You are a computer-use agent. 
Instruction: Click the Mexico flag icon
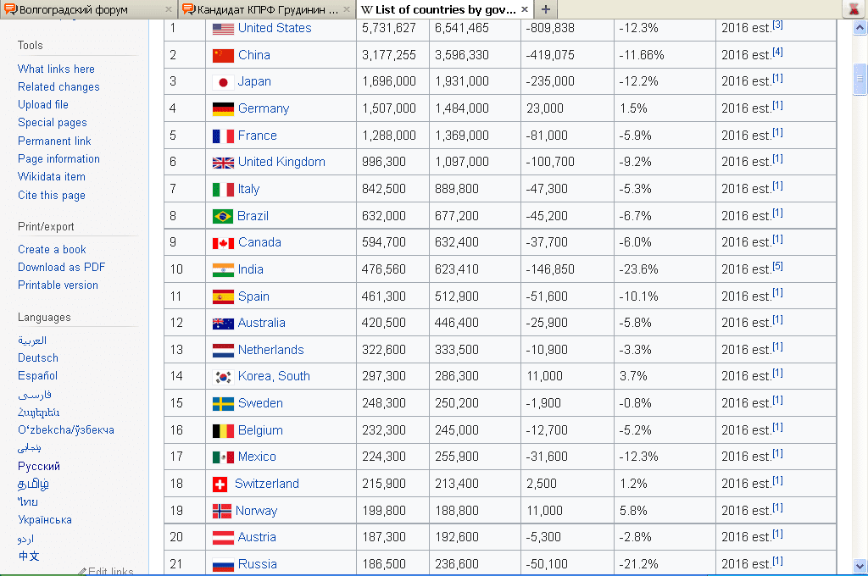(223, 457)
